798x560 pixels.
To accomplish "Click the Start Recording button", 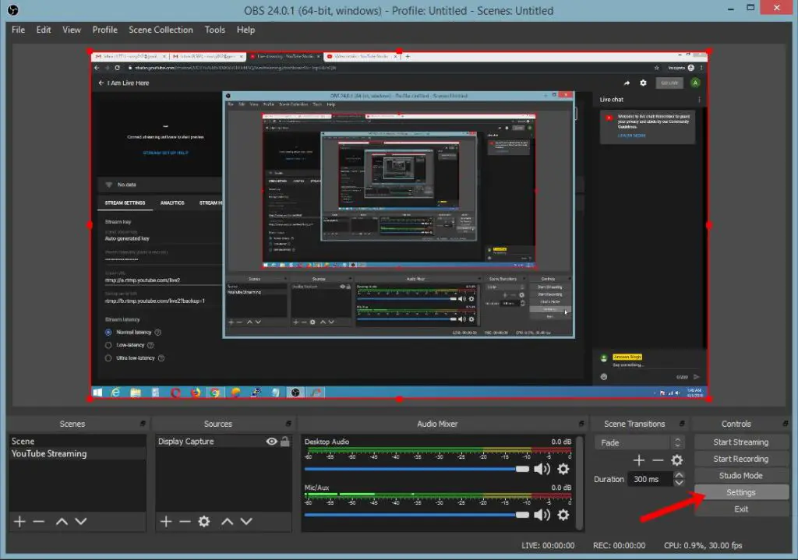I will click(x=741, y=459).
